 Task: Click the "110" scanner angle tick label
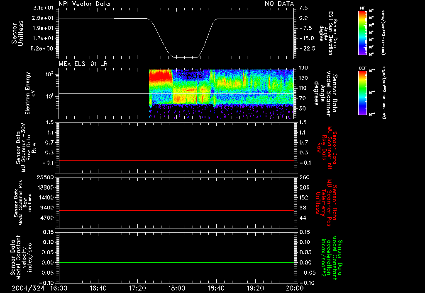(303, 88)
